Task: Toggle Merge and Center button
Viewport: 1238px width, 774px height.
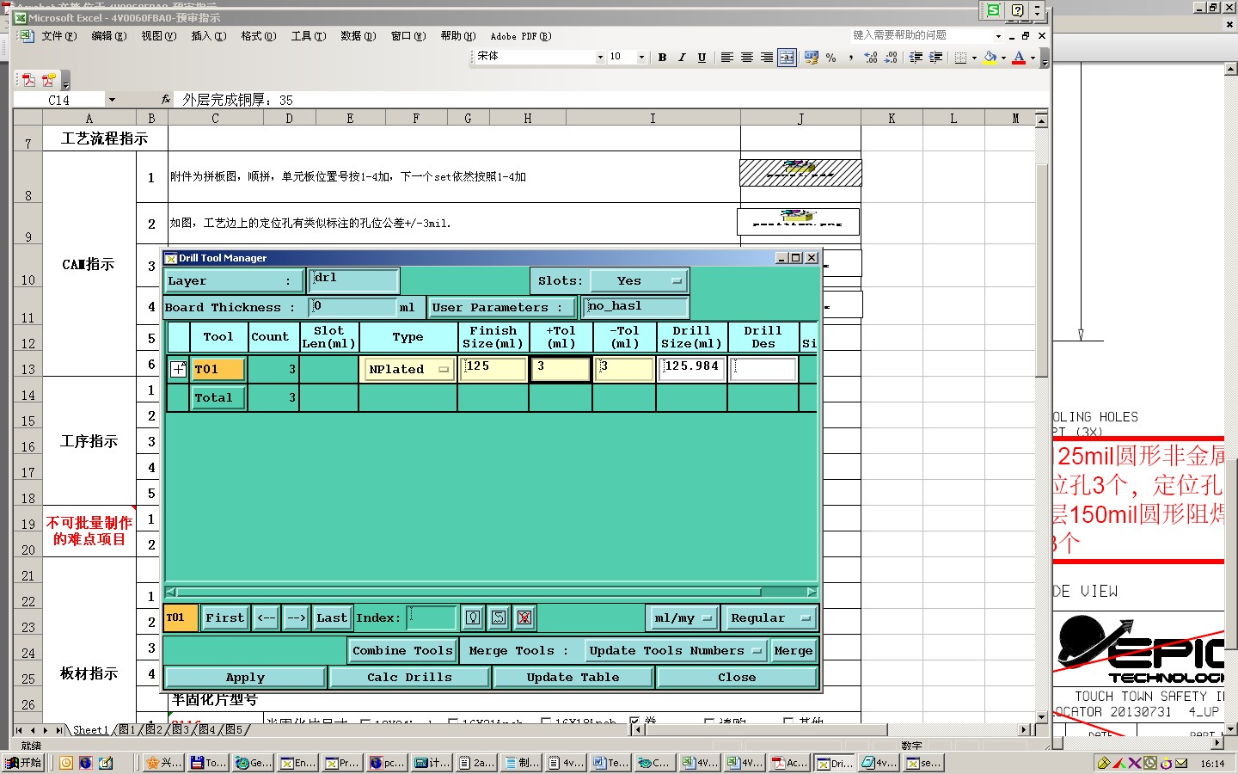Action: (x=787, y=58)
